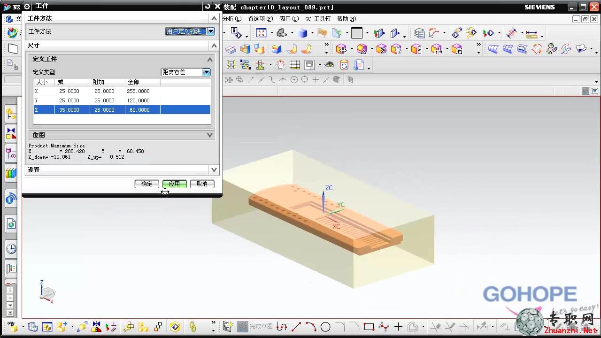The image size is (601, 338).
Task: Open the History clock sidebar tab
Action: point(11,249)
